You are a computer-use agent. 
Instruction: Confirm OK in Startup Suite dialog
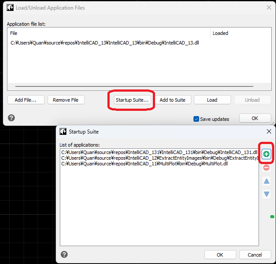click(x=220, y=255)
